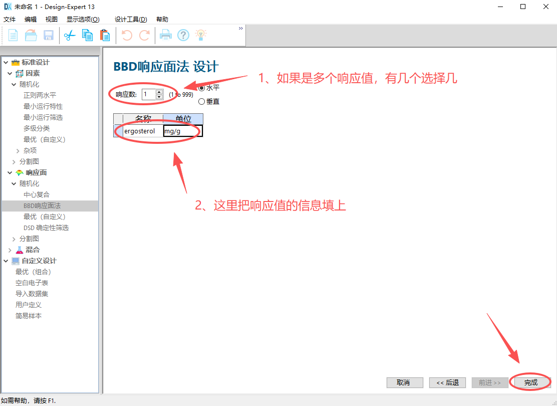Click the Print icon
The height and width of the screenshot is (406, 557).
tap(165, 35)
